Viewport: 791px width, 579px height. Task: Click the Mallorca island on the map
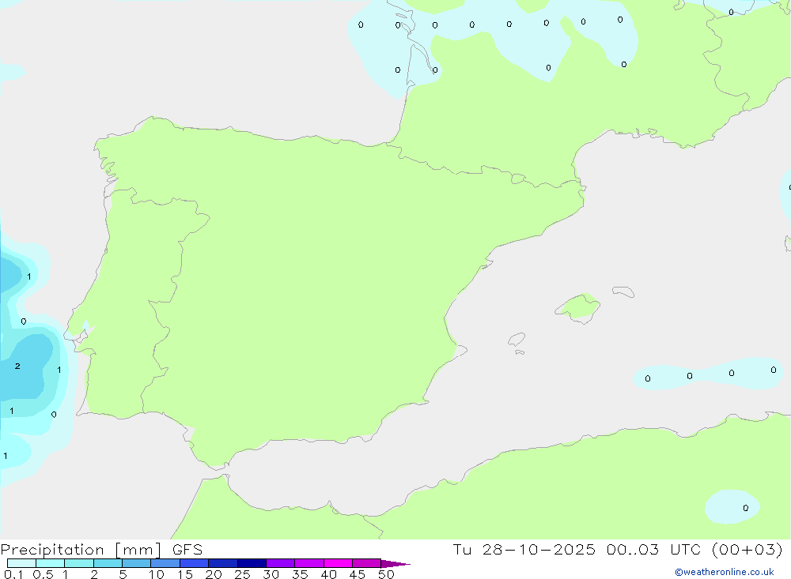578,307
